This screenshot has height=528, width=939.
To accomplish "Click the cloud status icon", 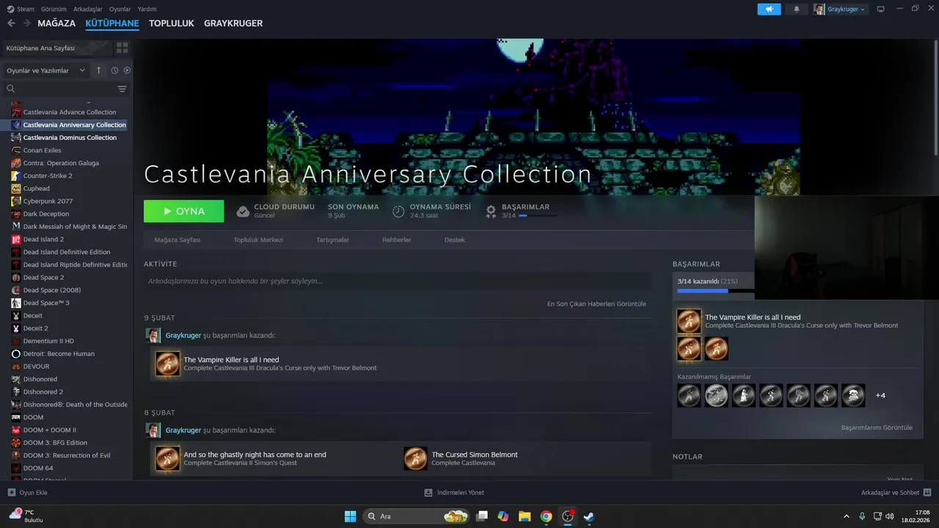I will (x=243, y=211).
